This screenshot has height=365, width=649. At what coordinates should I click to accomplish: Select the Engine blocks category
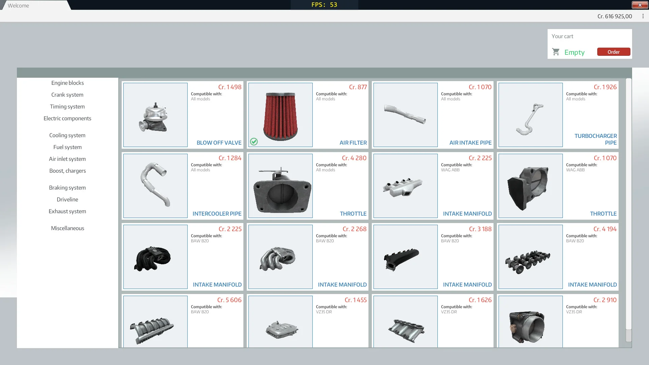coord(67,82)
